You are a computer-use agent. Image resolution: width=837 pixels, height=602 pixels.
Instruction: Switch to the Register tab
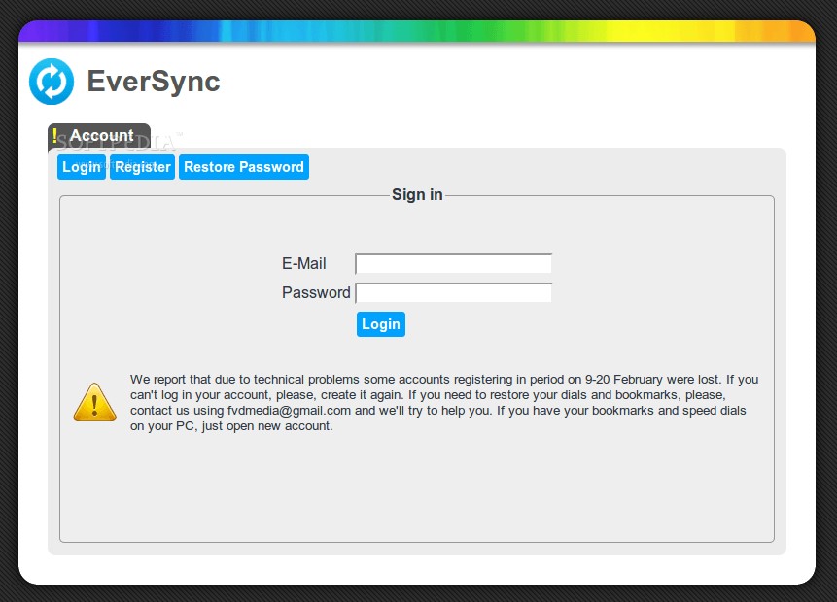point(142,166)
